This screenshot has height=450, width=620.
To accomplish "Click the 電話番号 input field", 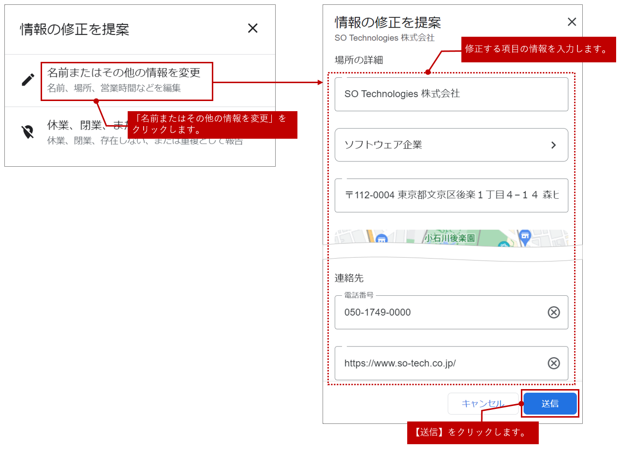I will coord(435,312).
